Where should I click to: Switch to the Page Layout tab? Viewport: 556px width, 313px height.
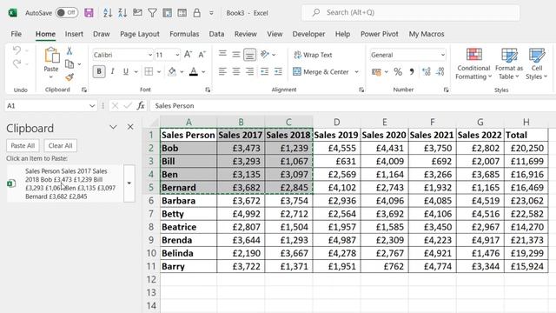tap(140, 34)
